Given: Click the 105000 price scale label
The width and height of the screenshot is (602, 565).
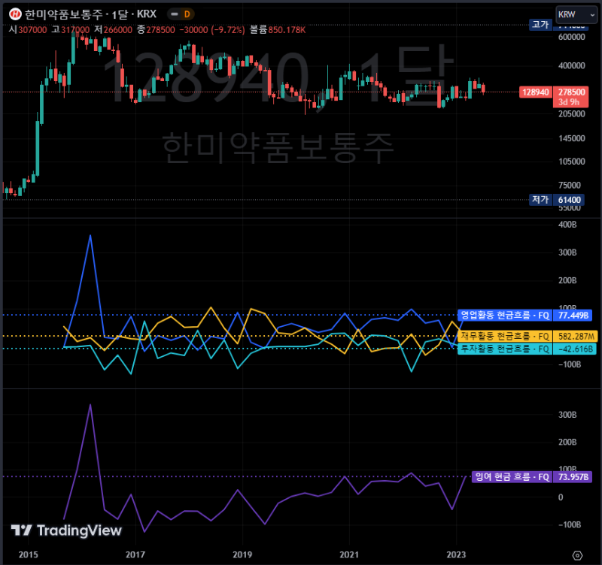Looking at the screenshot, I should 572,162.
